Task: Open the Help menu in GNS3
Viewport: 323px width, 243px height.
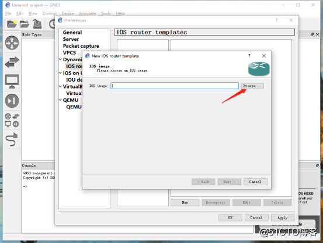Action: coord(120,13)
